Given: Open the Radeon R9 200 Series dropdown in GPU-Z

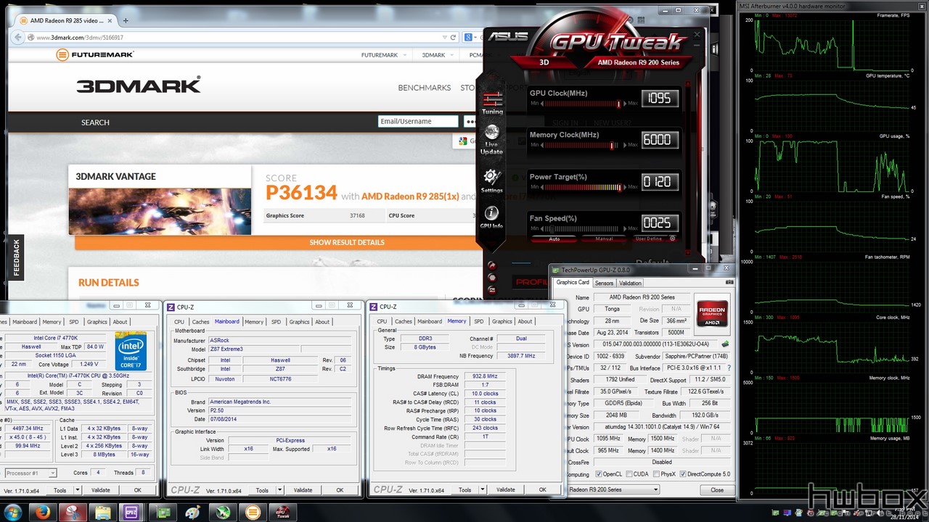Looking at the screenshot, I should tap(613, 489).
